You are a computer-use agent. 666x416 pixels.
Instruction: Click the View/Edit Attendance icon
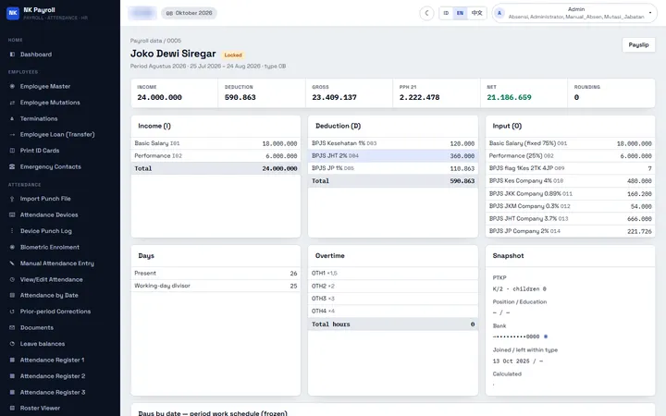point(12,279)
